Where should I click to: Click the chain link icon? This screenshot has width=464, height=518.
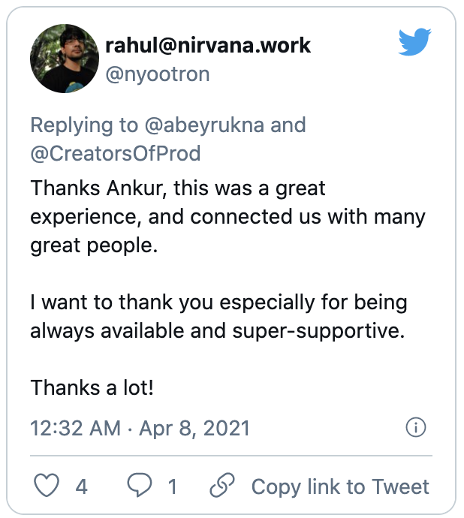[x=222, y=485]
